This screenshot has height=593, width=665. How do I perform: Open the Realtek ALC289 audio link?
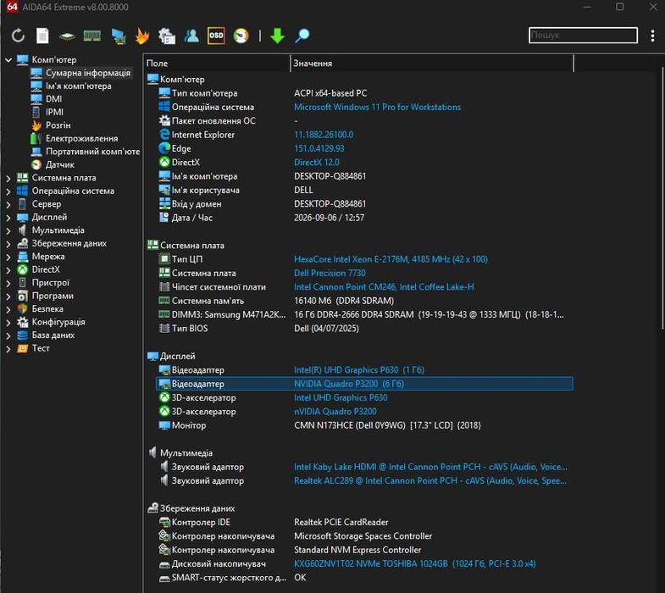[430, 481]
